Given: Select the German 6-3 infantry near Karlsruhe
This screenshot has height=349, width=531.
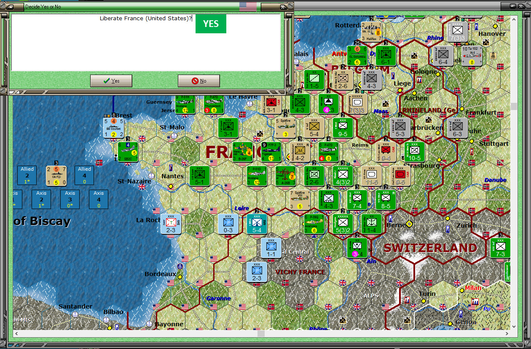Looking at the screenshot, I should click(x=457, y=128).
